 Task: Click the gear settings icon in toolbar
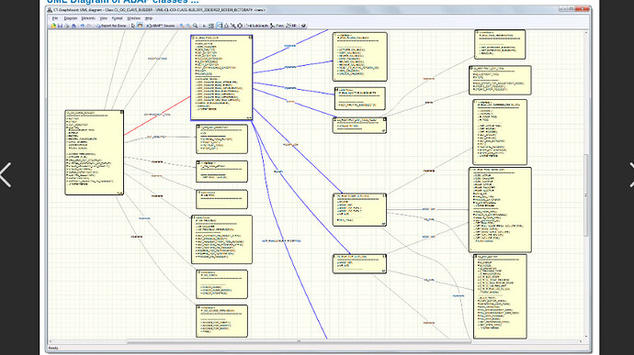[x=240, y=26]
